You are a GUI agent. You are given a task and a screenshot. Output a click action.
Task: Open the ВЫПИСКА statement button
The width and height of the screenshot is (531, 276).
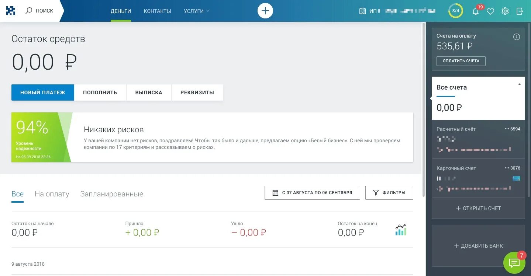tap(149, 92)
